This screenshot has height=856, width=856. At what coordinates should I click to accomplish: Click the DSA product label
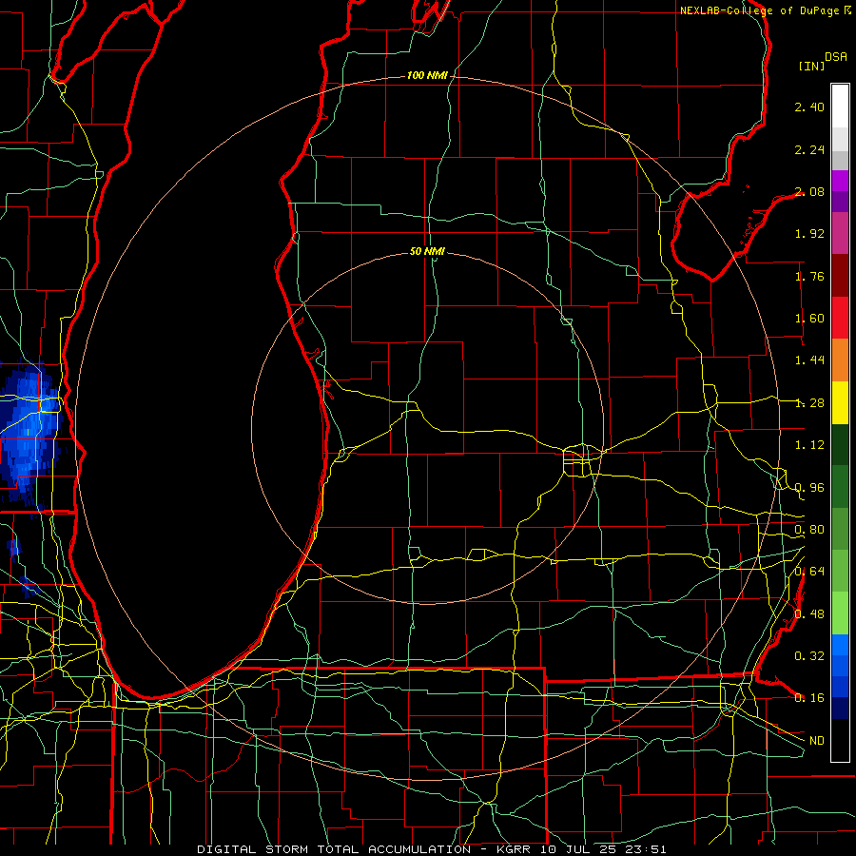pos(836,57)
